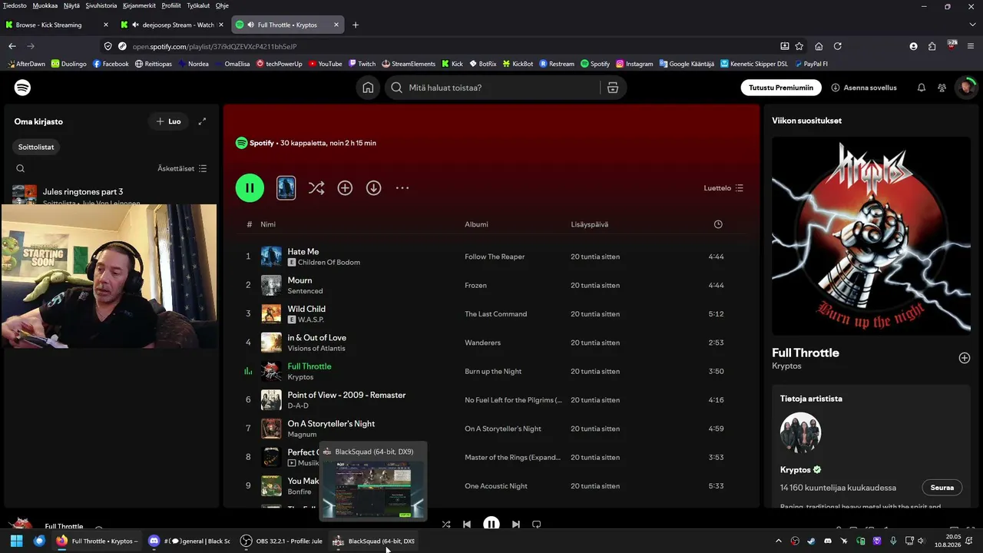The image size is (983, 553).
Task: Close the Full Throttle Kryptos tab
Action: click(x=336, y=25)
